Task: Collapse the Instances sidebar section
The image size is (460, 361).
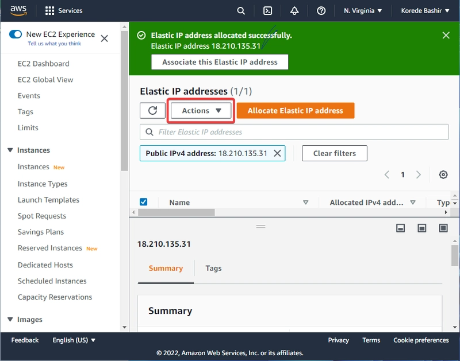Action: (x=10, y=150)
